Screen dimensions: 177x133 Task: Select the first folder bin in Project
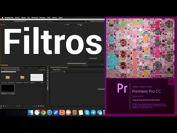coord(8,77)
